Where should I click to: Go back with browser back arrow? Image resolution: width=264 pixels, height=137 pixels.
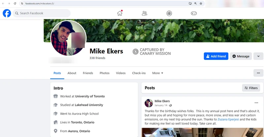[3, 4]
